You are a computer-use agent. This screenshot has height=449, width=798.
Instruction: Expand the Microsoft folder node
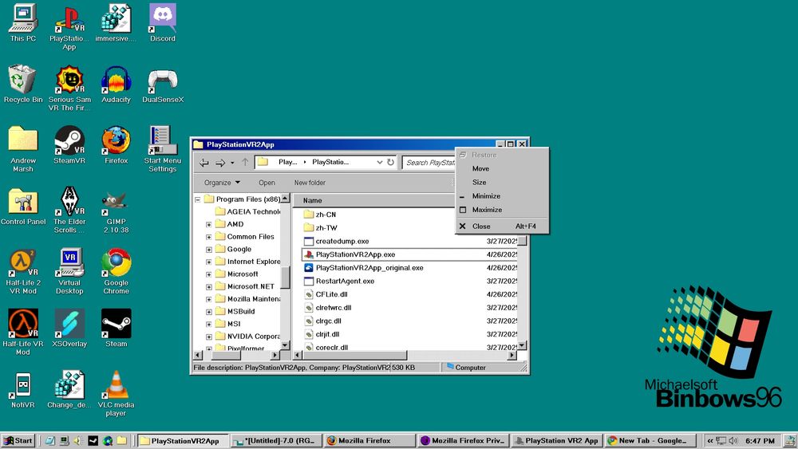coord(208,274)
